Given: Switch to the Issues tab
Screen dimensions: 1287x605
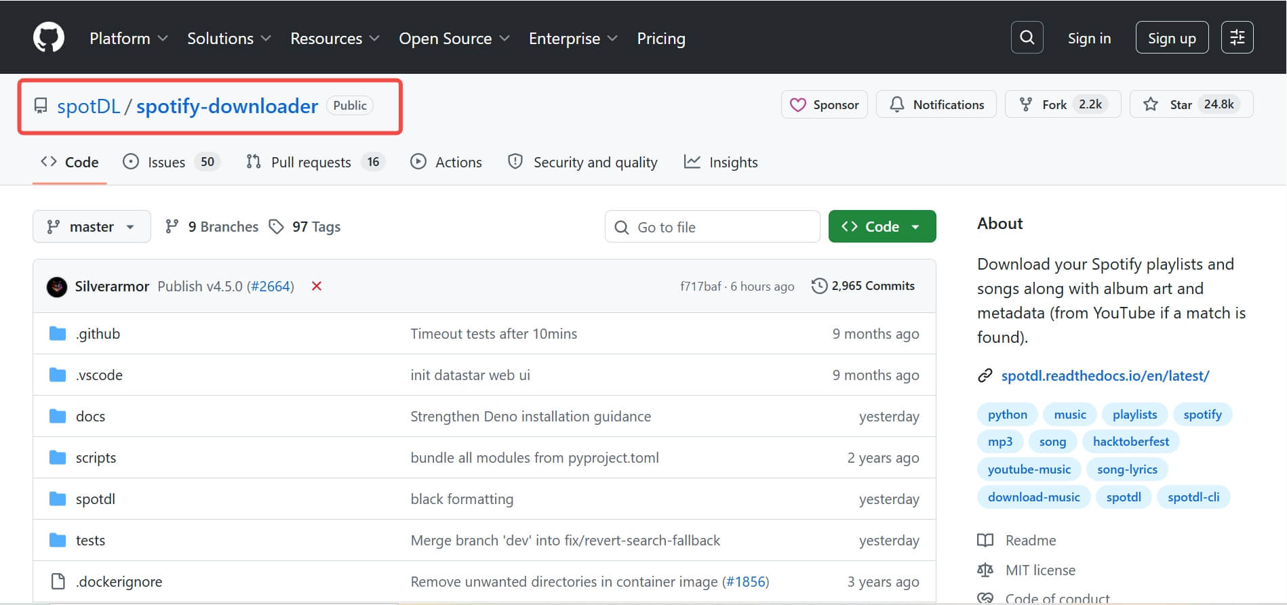Looking at the screenshot, I should coord(171,162).
